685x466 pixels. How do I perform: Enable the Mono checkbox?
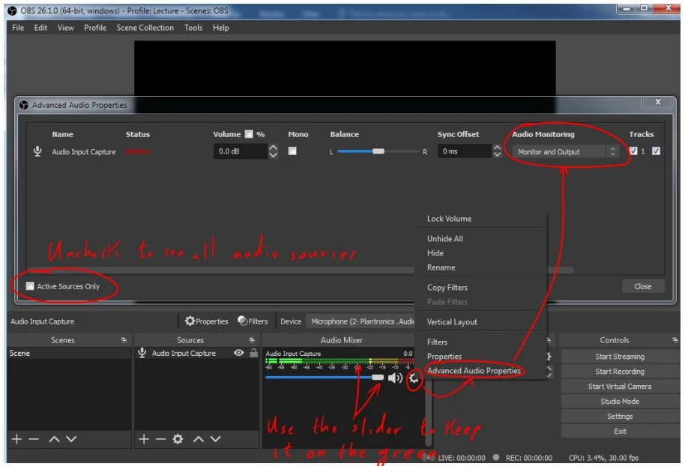coord(292,151)
